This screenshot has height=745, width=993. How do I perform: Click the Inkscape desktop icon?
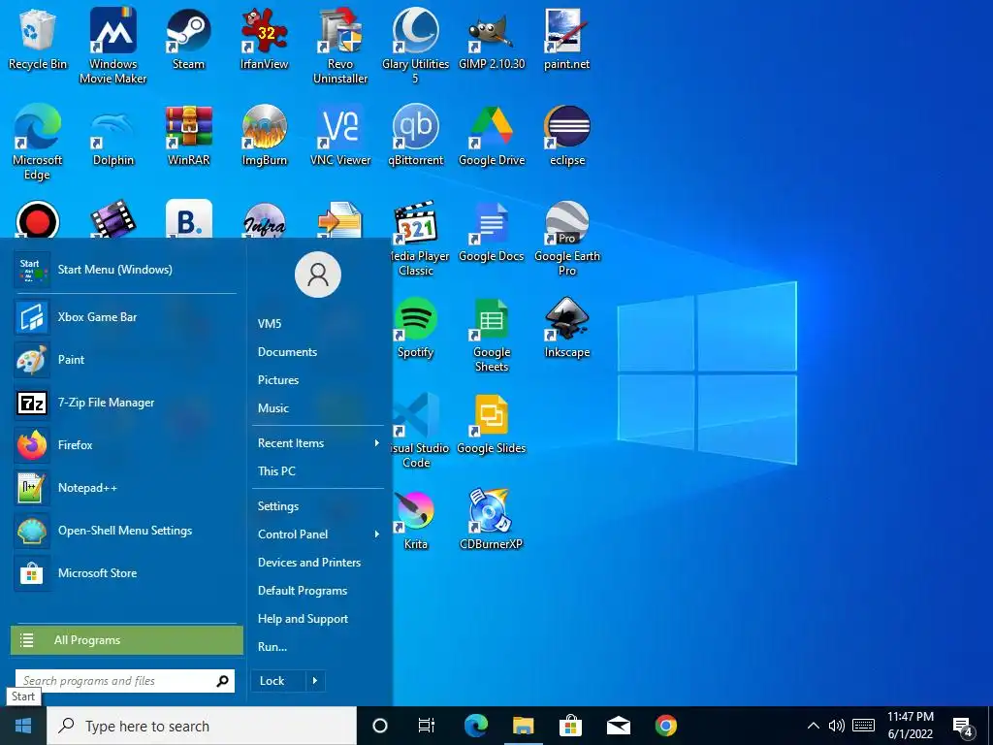coord(566,328)
